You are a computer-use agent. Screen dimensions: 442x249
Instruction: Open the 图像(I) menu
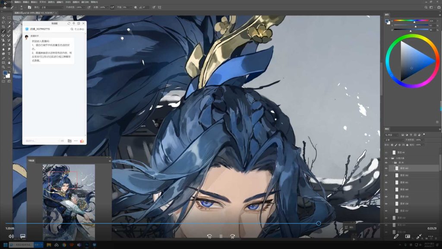(25, 2)
